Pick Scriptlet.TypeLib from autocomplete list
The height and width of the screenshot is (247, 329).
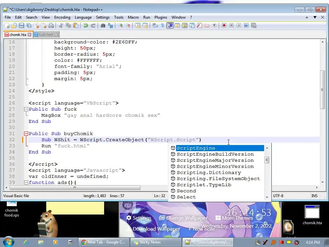click(x=204, y=185)
